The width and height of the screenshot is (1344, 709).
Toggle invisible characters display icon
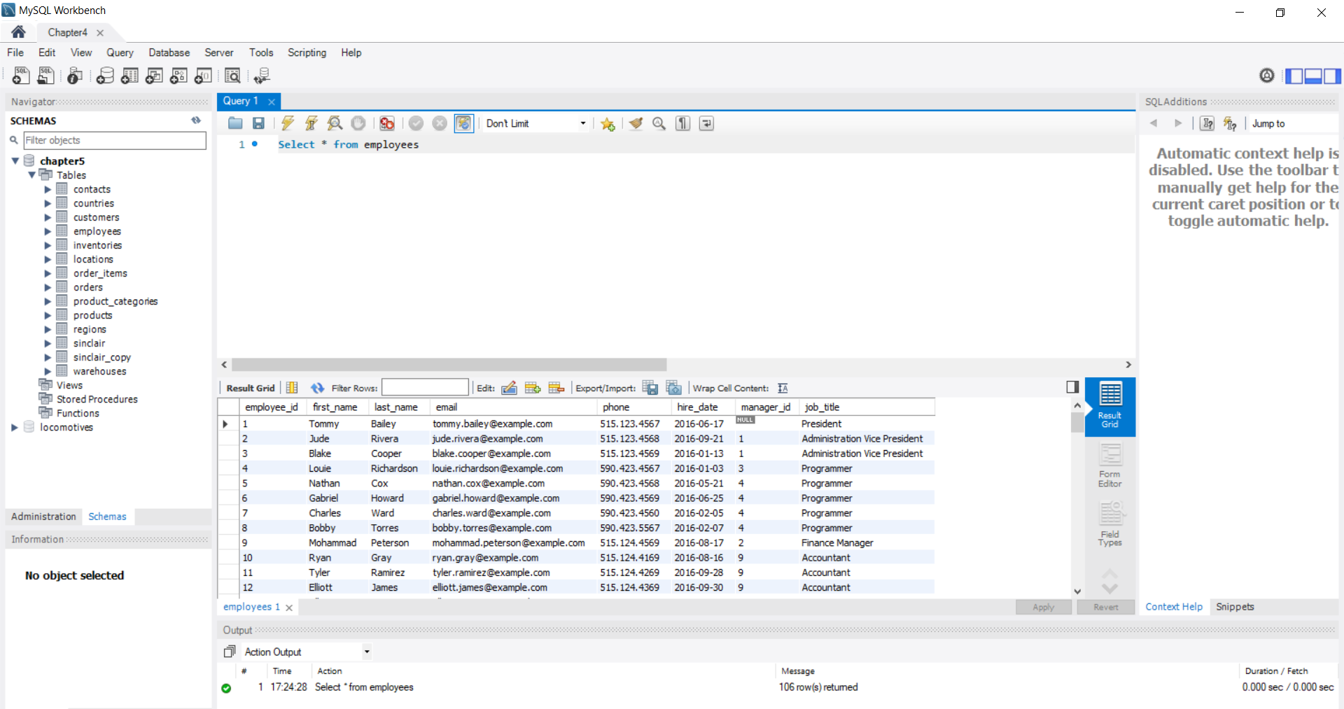[683, 123]
